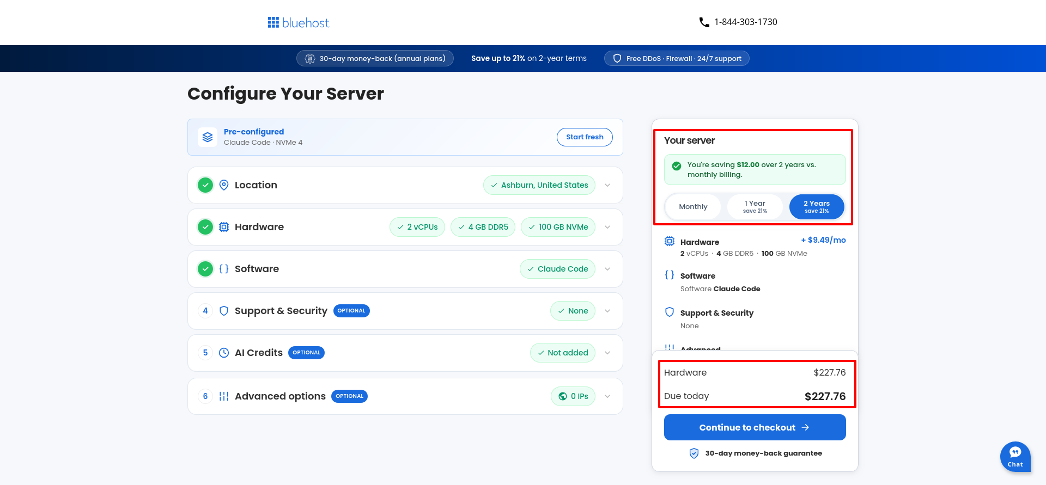
Task: Click the Due today $227.76 amount
Action: click(825, 396)
